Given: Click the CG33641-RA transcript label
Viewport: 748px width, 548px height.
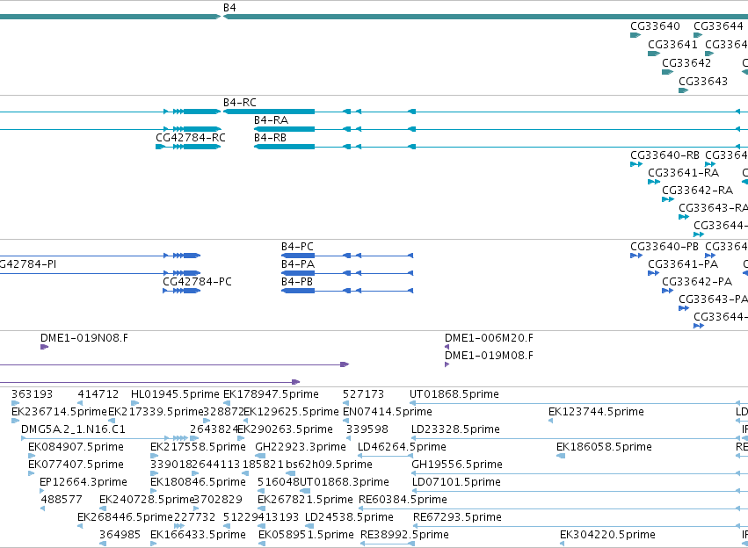Looking at the screenshot, I should pyautogui.click(x=684, y=174).
